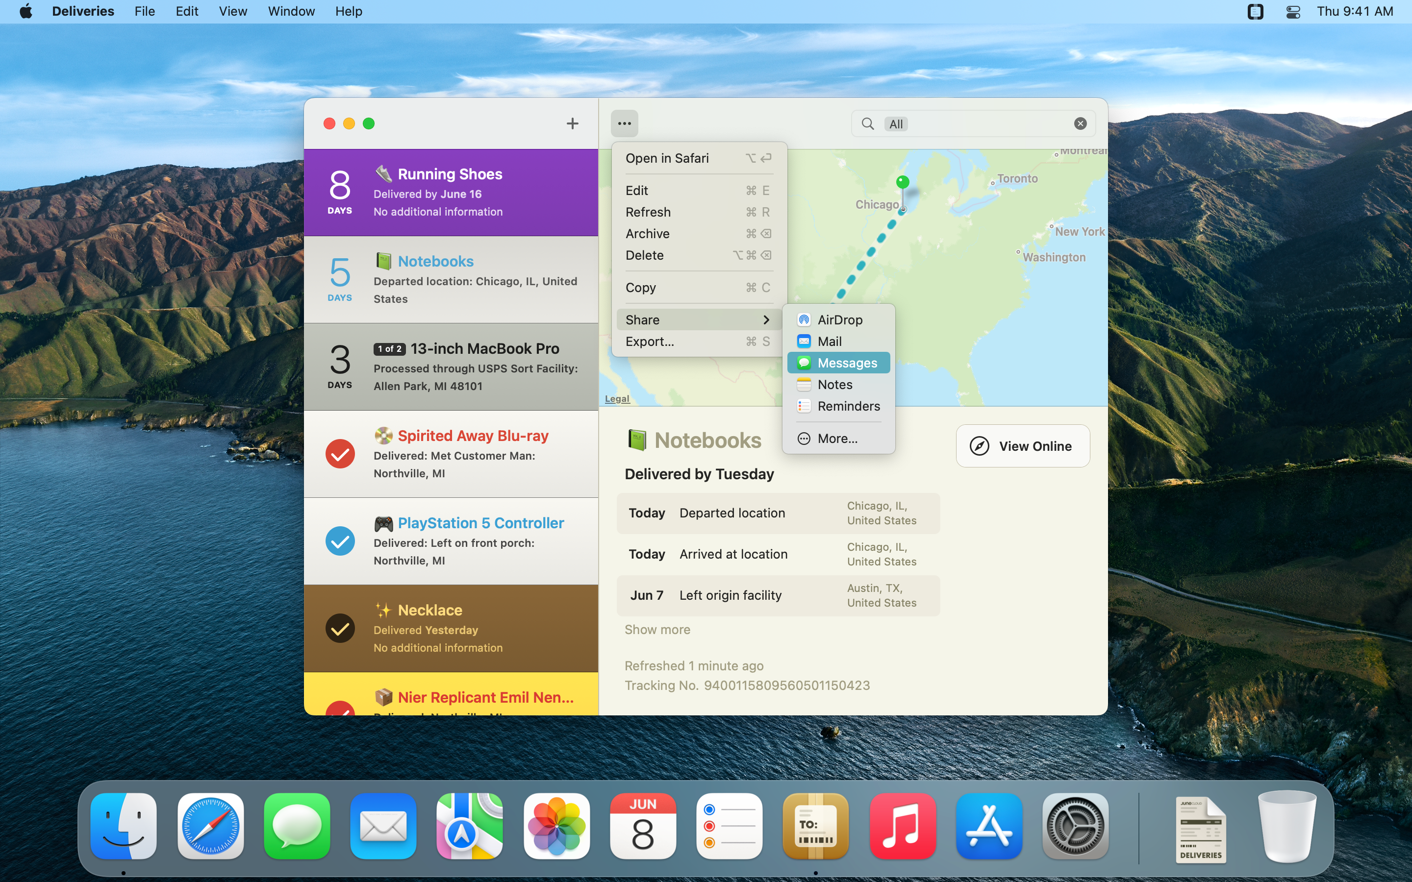Toggle the PlayStation 5 Controller delivery
This screenshot has height=882, width=1412.
click(341, 540)
